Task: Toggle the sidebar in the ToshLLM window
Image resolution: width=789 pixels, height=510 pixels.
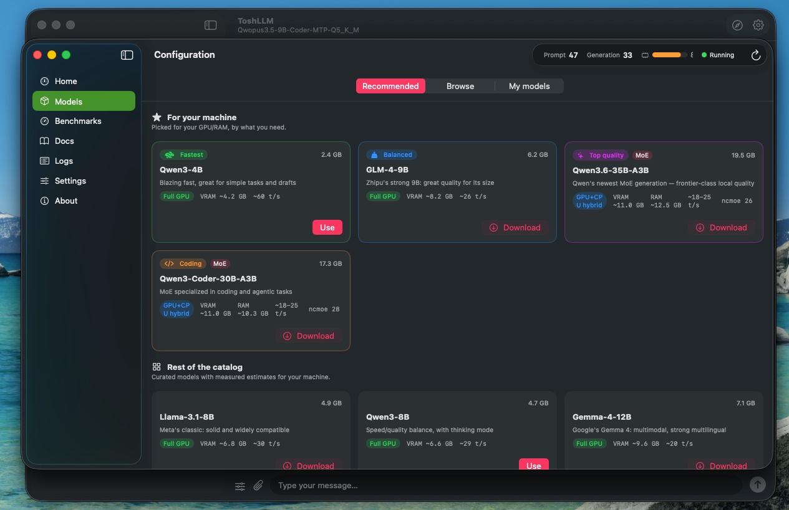Action: tap(211, 25)
